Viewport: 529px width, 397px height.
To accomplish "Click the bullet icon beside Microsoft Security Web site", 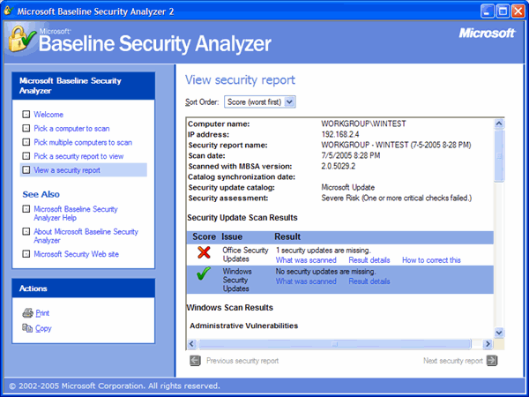I will pyautogui.click(x=26, y=254).
